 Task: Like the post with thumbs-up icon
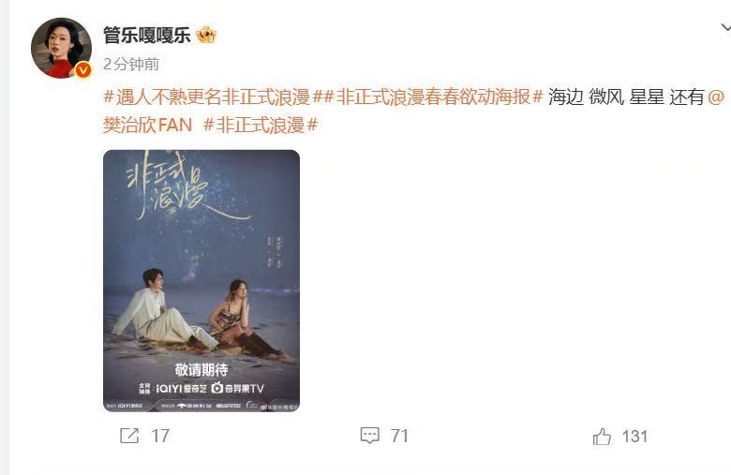[x=602, y=437]
